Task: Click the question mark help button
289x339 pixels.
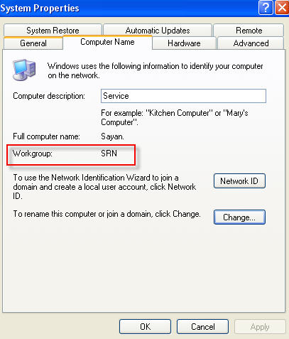Action: coord(266,8)
